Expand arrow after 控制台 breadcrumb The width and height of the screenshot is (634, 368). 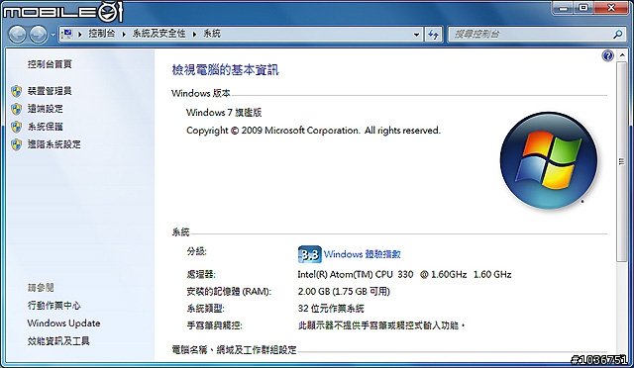pyautogui.click(x=124, y=35)
